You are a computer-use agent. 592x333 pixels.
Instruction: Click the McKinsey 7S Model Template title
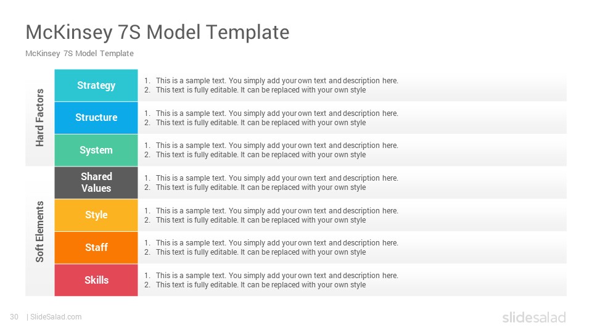pyautogui.click(x=157, y=32)
